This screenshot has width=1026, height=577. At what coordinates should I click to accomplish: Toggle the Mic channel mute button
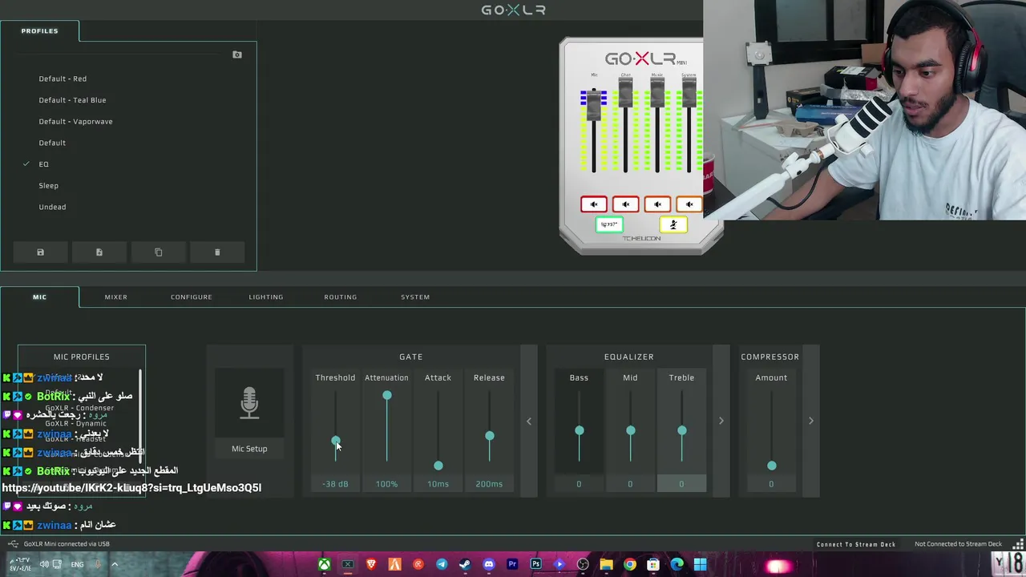594,204
